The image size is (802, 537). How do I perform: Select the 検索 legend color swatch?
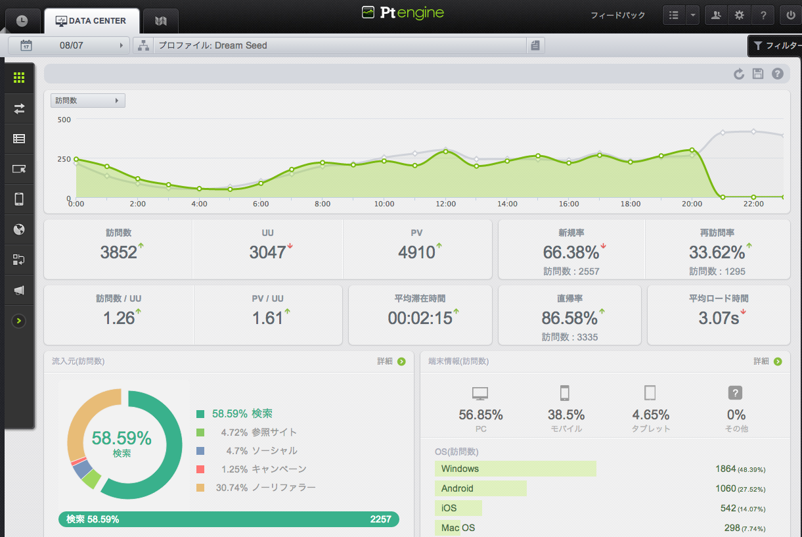click(x=200, y=414)
